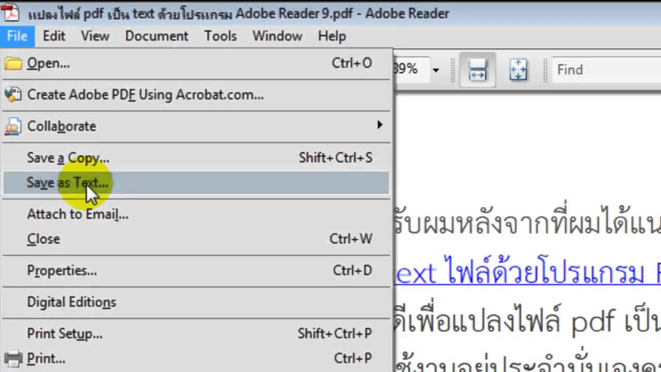Click the printer icon beside Print
661x372 pixels.
point(13,358)
